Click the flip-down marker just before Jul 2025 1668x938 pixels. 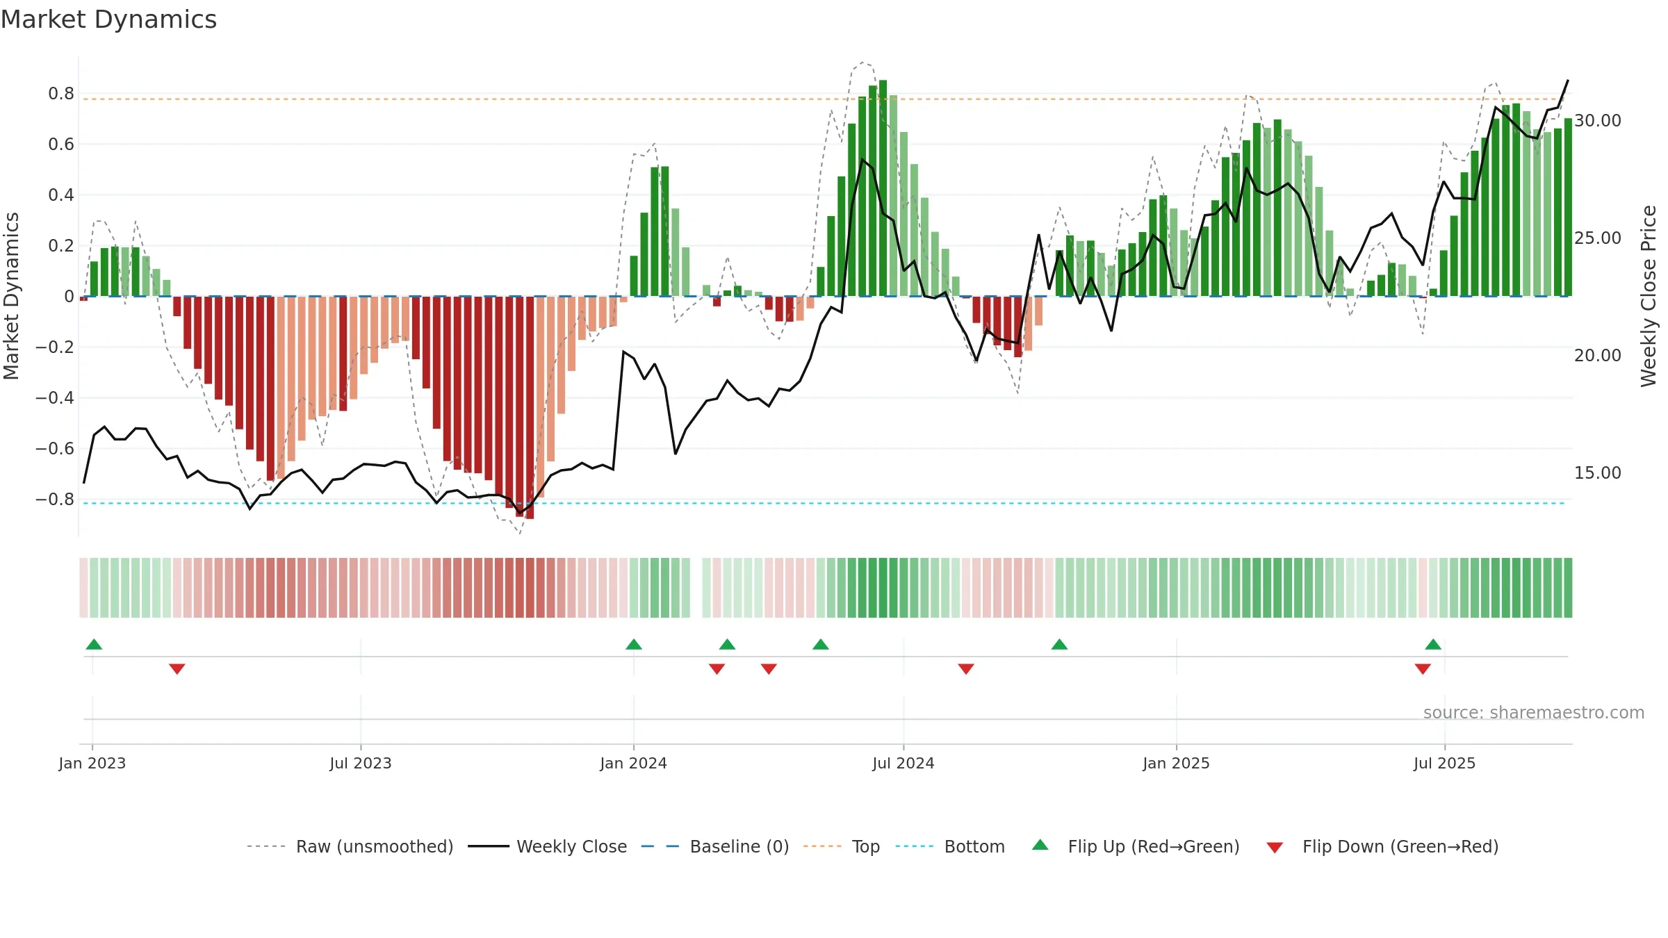pos(1423,668)
